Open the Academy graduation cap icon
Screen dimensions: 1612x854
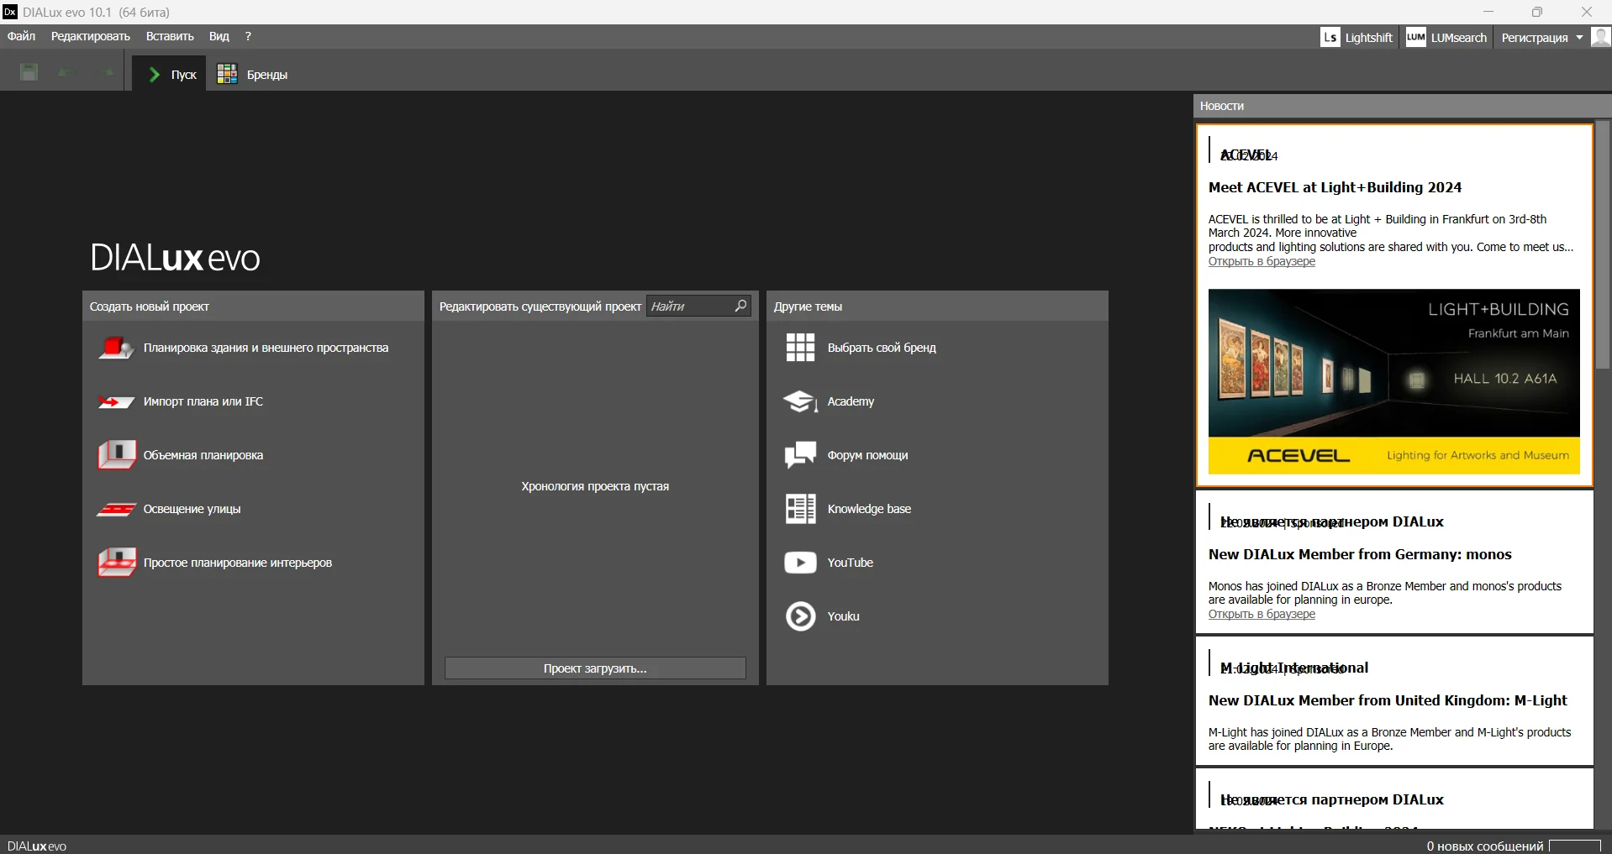pos(800,401)
